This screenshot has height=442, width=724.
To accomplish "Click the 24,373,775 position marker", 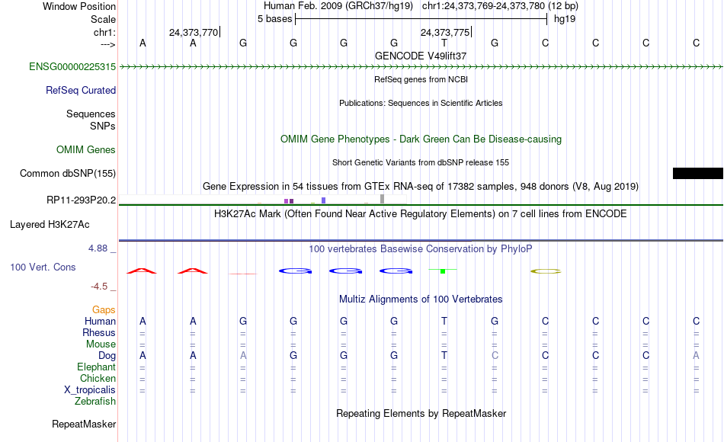I will click(445, 32).
